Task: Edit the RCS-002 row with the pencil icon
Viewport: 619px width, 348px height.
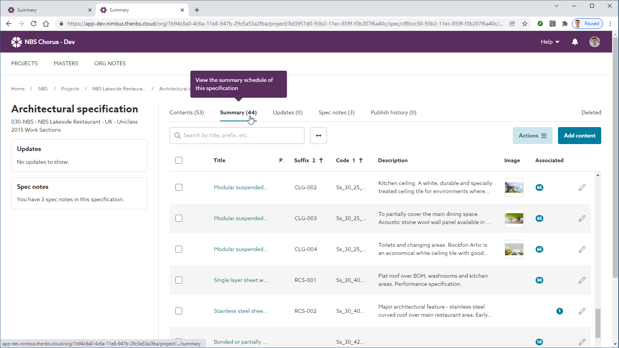Action: point(582,311)
